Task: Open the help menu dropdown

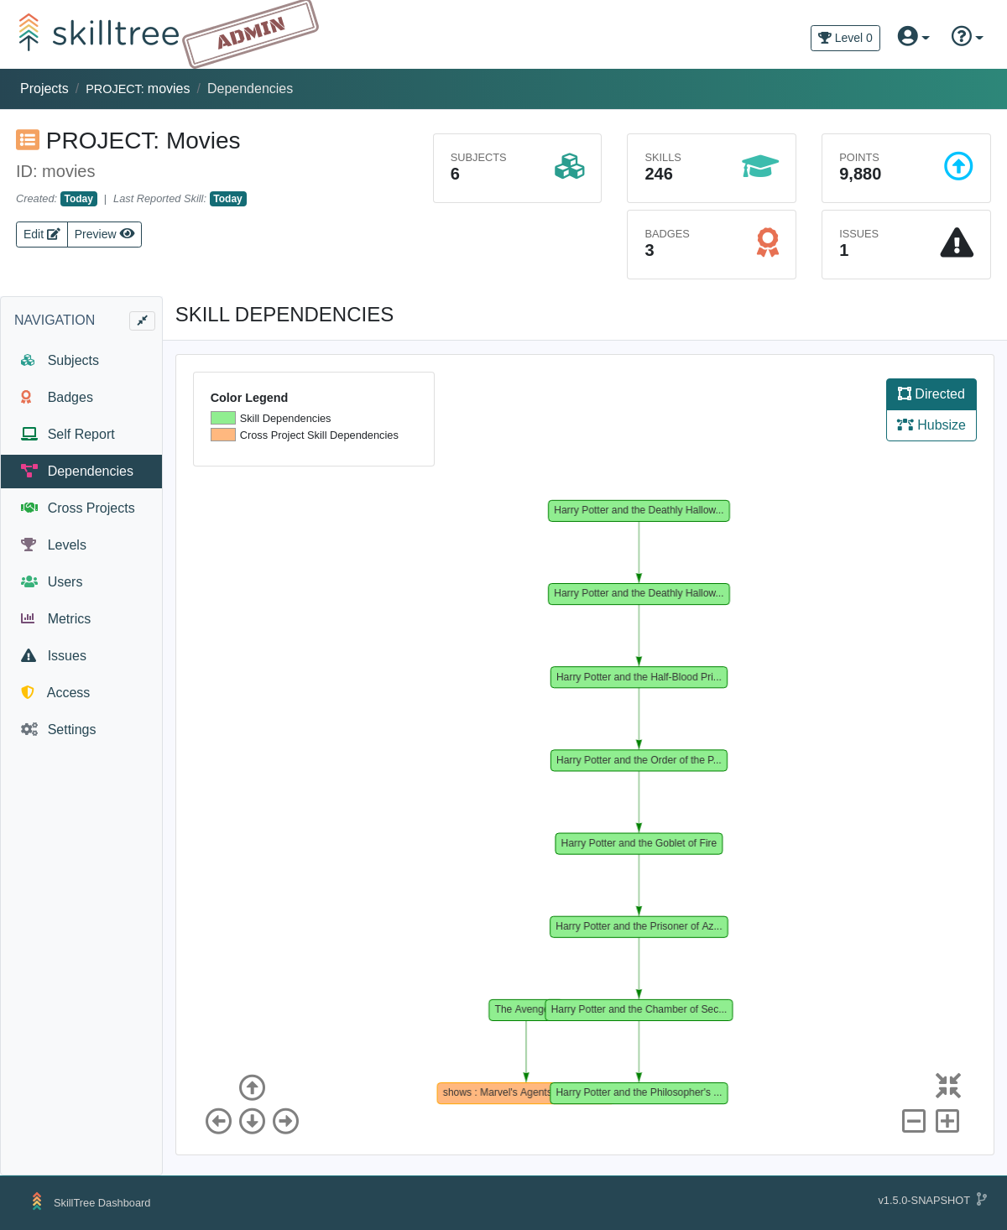Action: (967, 36)
